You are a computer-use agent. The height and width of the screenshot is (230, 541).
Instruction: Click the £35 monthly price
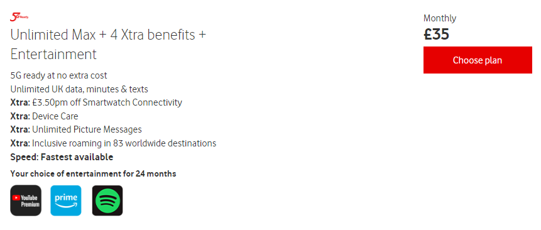436,34
